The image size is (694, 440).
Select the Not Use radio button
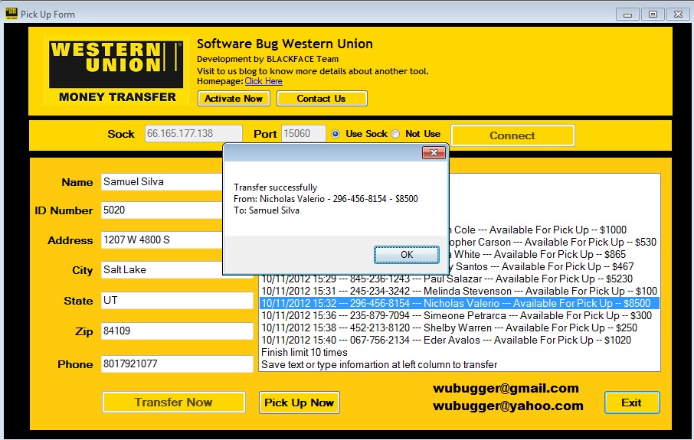tap(395, 134)
